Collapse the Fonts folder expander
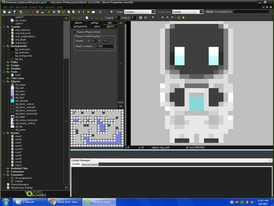Image resolution: width=274 pixels, height=206 pixels. click(x=4, y=72)
